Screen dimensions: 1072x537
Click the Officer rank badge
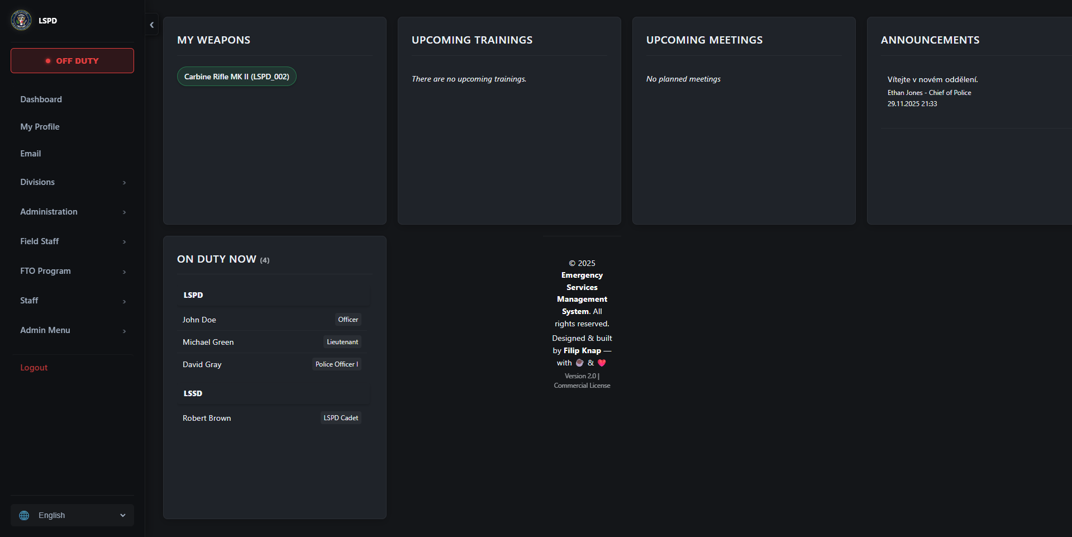tap(348, 320)
